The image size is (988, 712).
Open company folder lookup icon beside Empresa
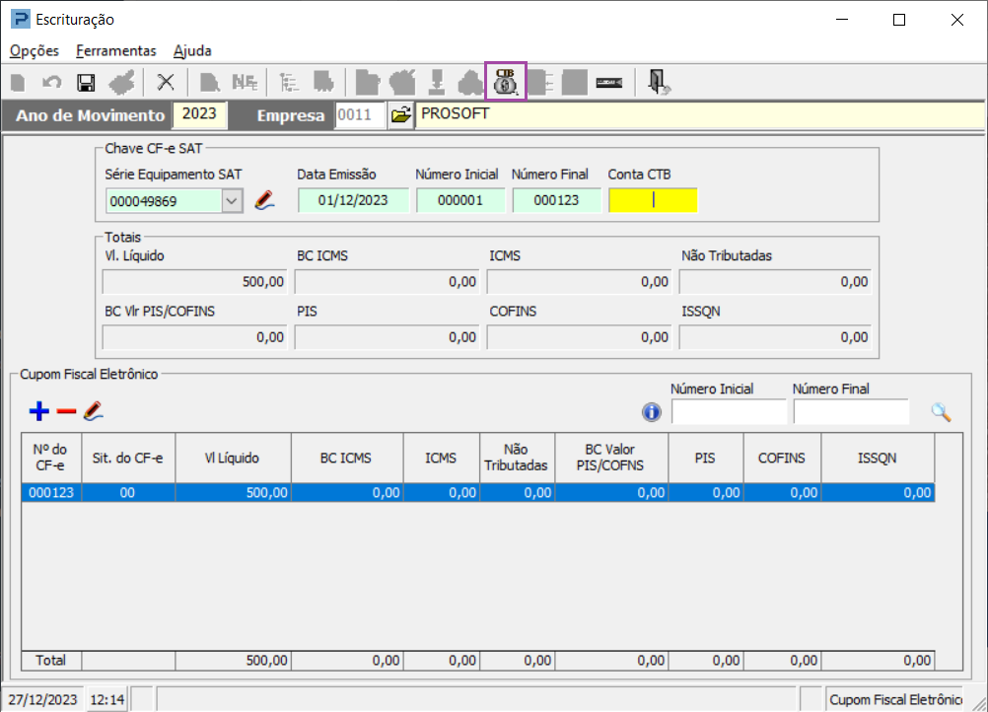click(400, 115)
